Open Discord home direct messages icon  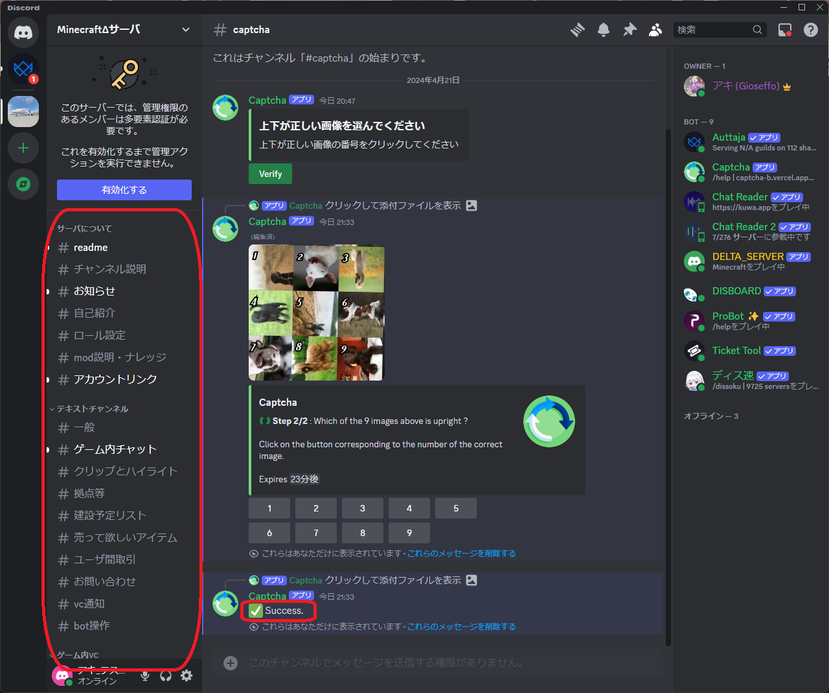[x=23, y=32]
